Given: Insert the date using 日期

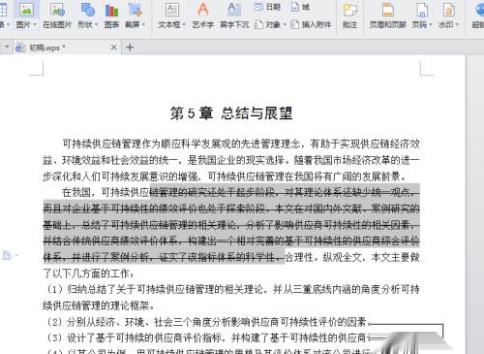Looking at the screenshot, I should (267, 7).
